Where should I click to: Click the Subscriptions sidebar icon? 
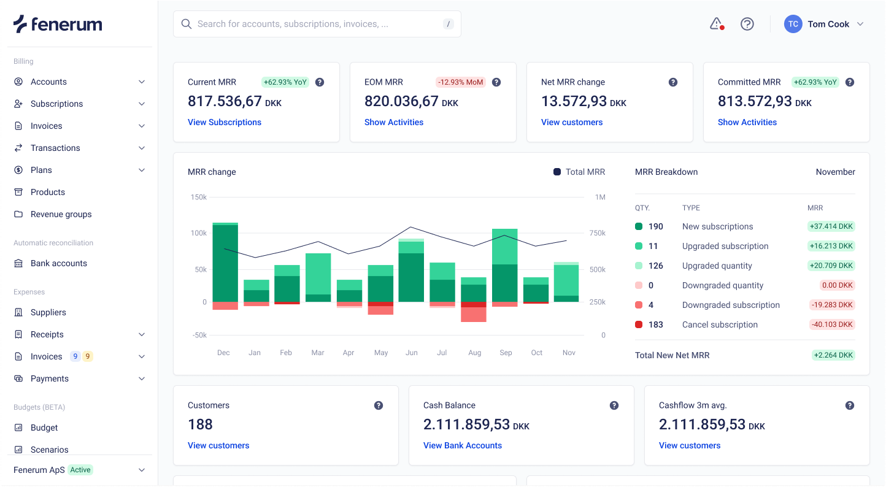(x=18, y=104)
